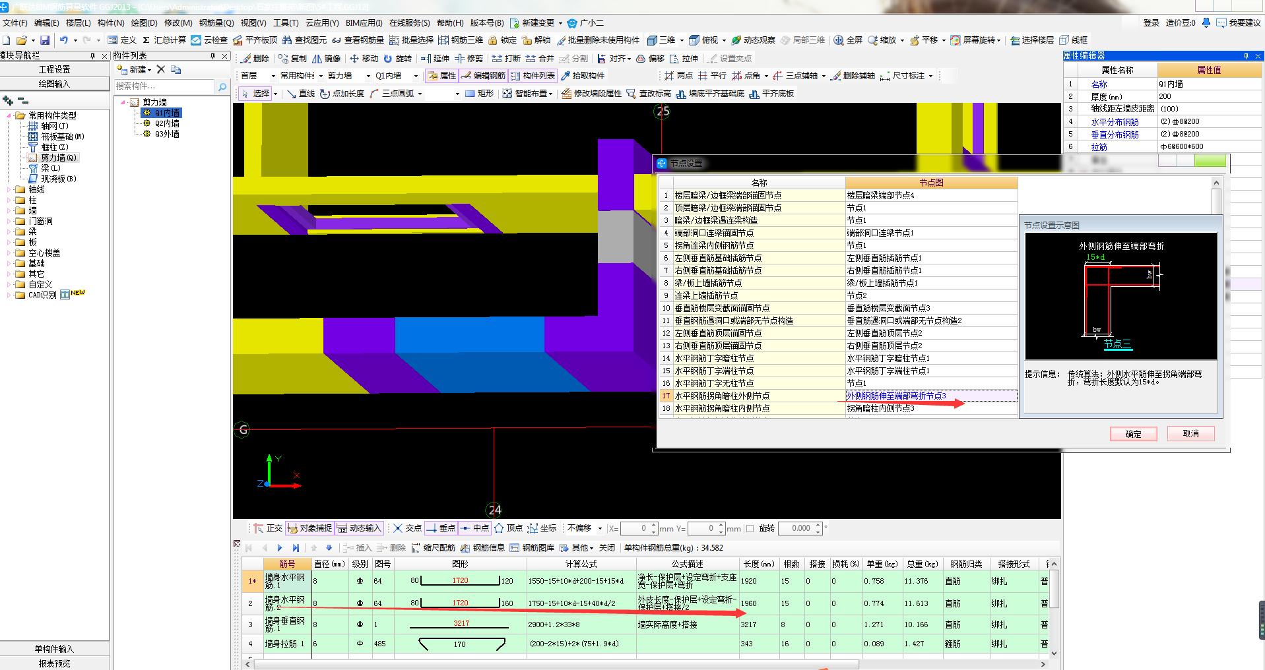Open the 剪力墙 component type dropdown

pyautogui.click(x=368, y=76)
